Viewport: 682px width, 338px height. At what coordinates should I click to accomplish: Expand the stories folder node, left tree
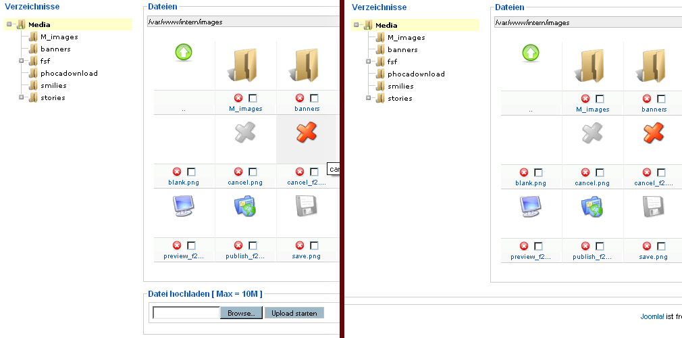[x=22, y=97]
